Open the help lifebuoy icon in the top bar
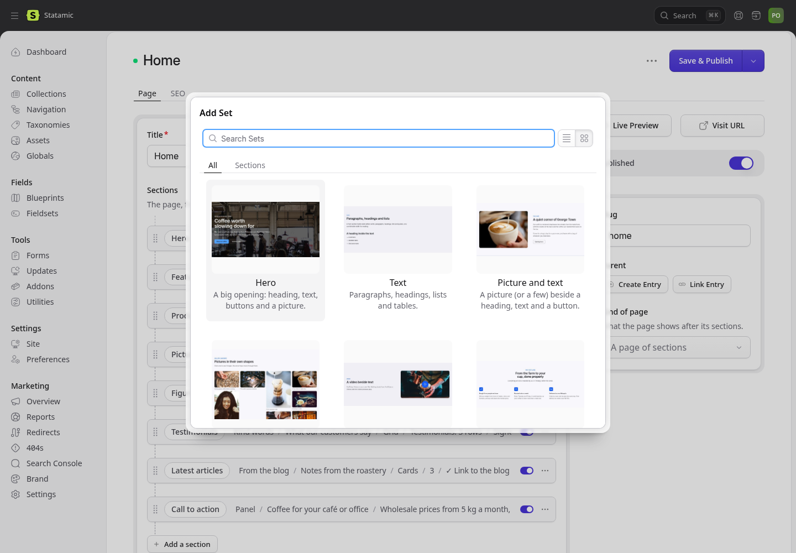This screenshot has width=796, height=553. coord(739,15)
